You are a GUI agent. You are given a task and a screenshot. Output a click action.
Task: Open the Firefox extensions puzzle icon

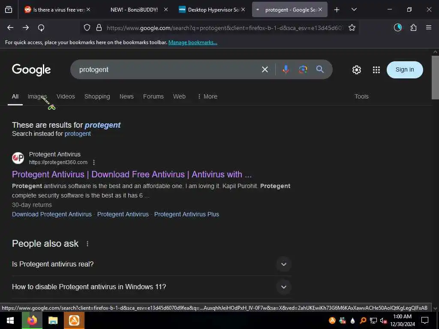point(413,27)
